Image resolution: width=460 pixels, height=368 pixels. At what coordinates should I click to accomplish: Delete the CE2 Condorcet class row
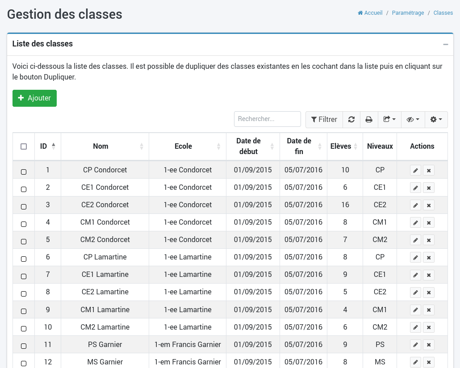(429, 205)
